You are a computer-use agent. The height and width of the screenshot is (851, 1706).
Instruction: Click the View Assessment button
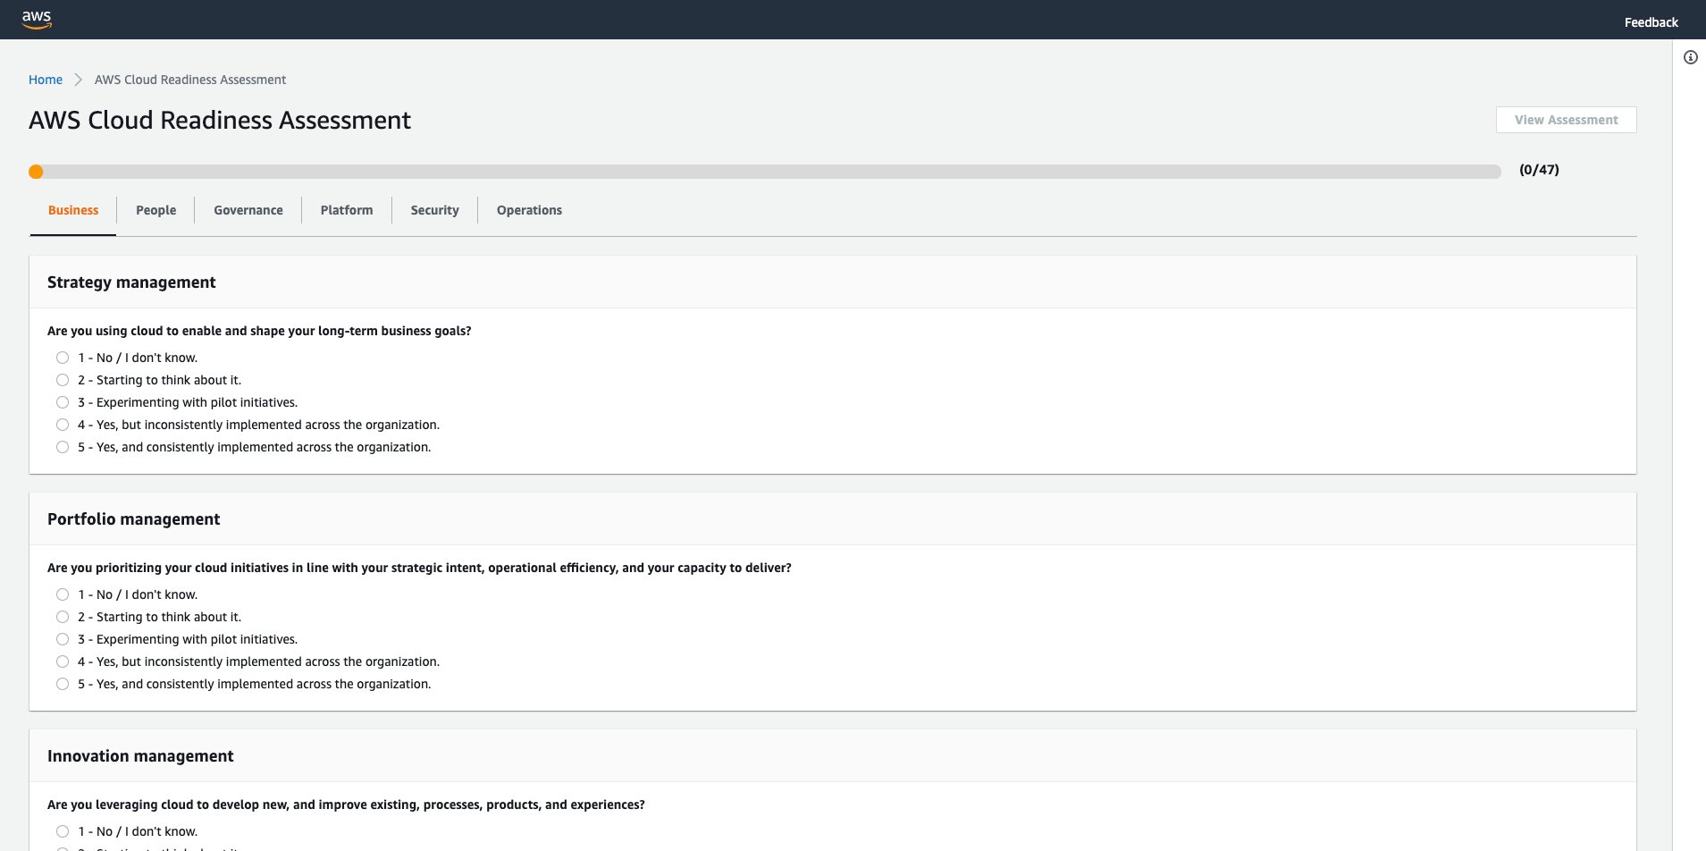coord(1566,120)
